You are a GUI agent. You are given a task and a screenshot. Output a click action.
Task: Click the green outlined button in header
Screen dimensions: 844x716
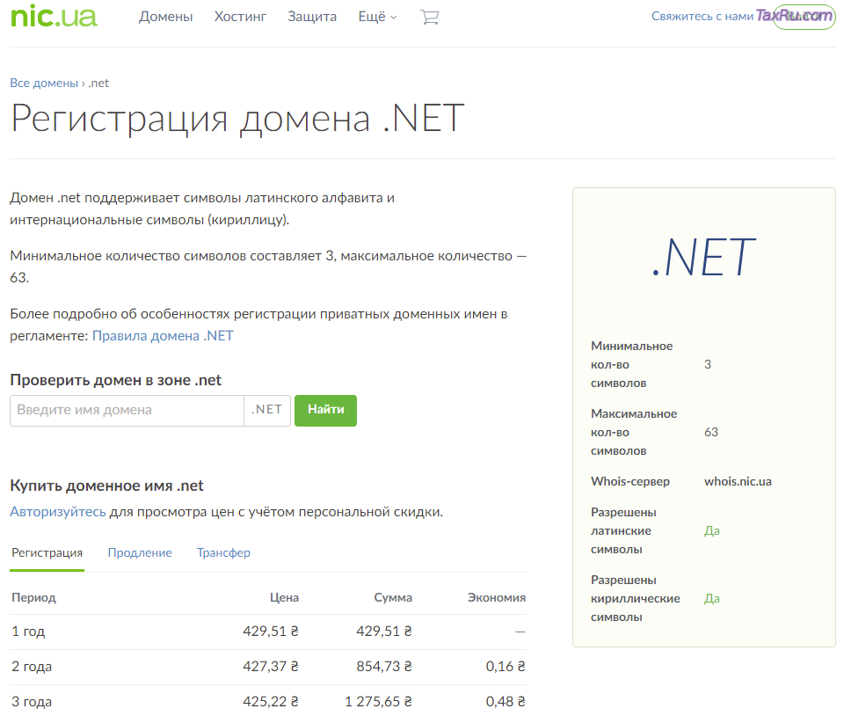(804, 17)
